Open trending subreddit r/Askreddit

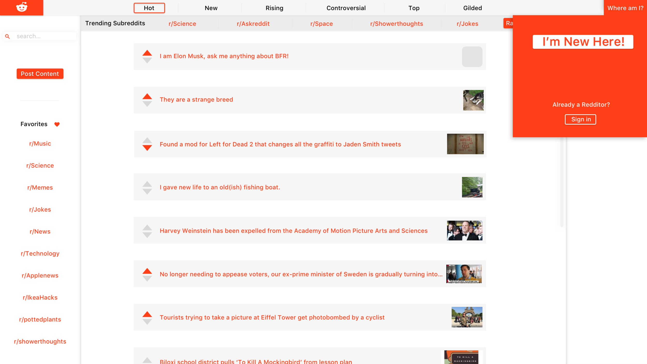[x=253, y=24]
